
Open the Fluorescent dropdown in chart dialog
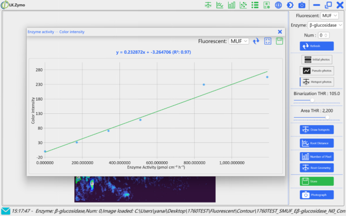pos(238,41)
